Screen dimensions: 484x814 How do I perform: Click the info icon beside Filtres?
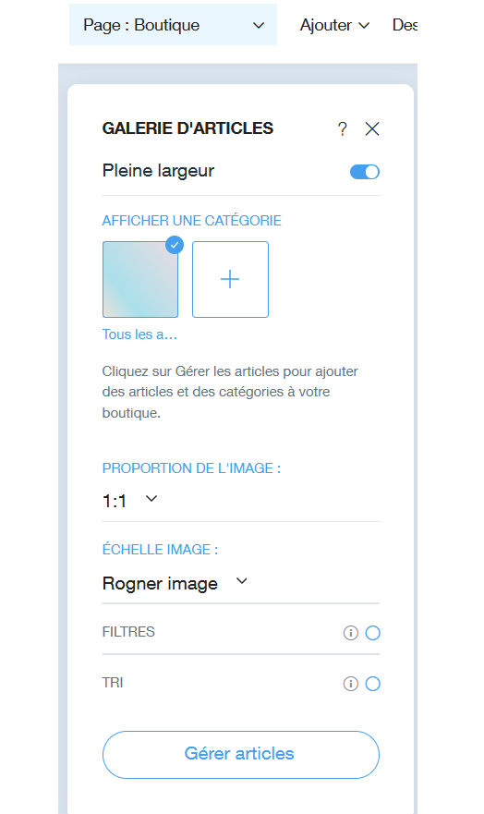351,633
